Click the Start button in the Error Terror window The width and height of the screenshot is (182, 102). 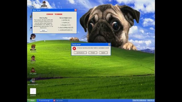(x=44, y=30)
